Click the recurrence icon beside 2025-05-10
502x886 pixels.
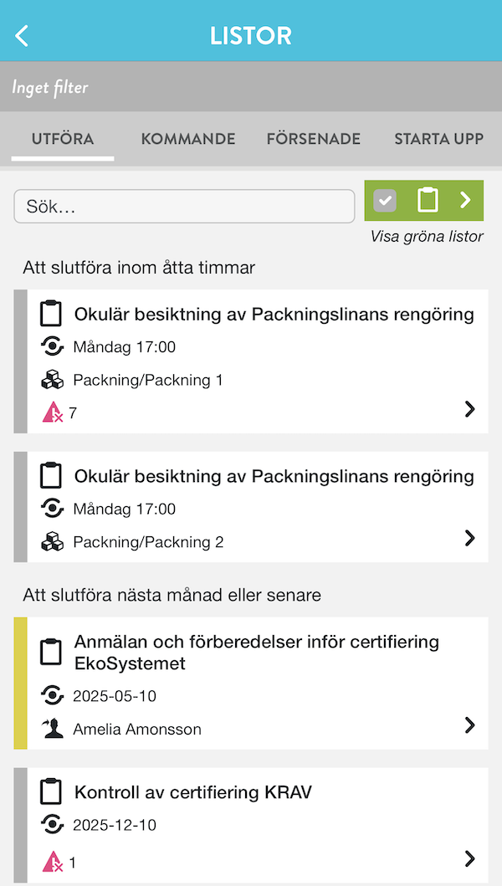[x=52, y=696]
